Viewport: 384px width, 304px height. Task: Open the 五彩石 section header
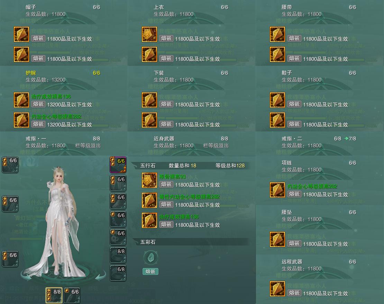pyautogui.click(x=191, y=242)
